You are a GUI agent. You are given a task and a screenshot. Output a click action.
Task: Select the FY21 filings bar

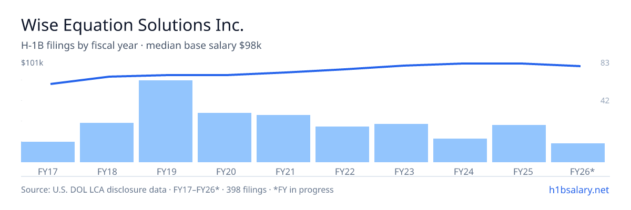click(x=283, y=139)
